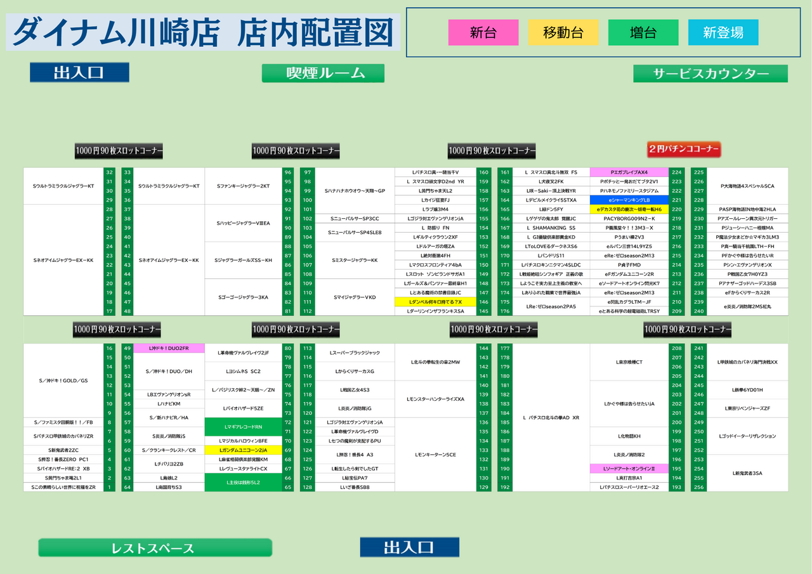The width and height of the screenshot is (812, 574).
Task: Click the eFからくりサーカス2R cell
Action: click(x=747, y=292)
